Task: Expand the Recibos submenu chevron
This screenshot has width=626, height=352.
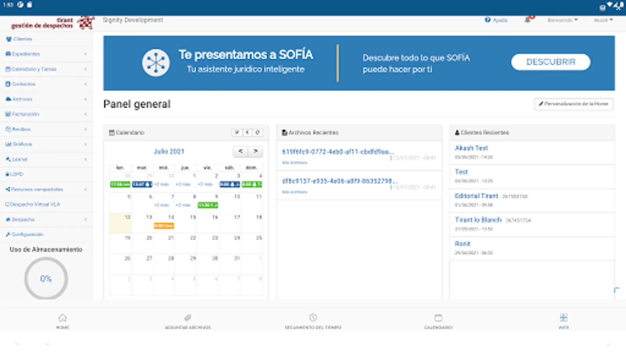Action: pos(85,129)
